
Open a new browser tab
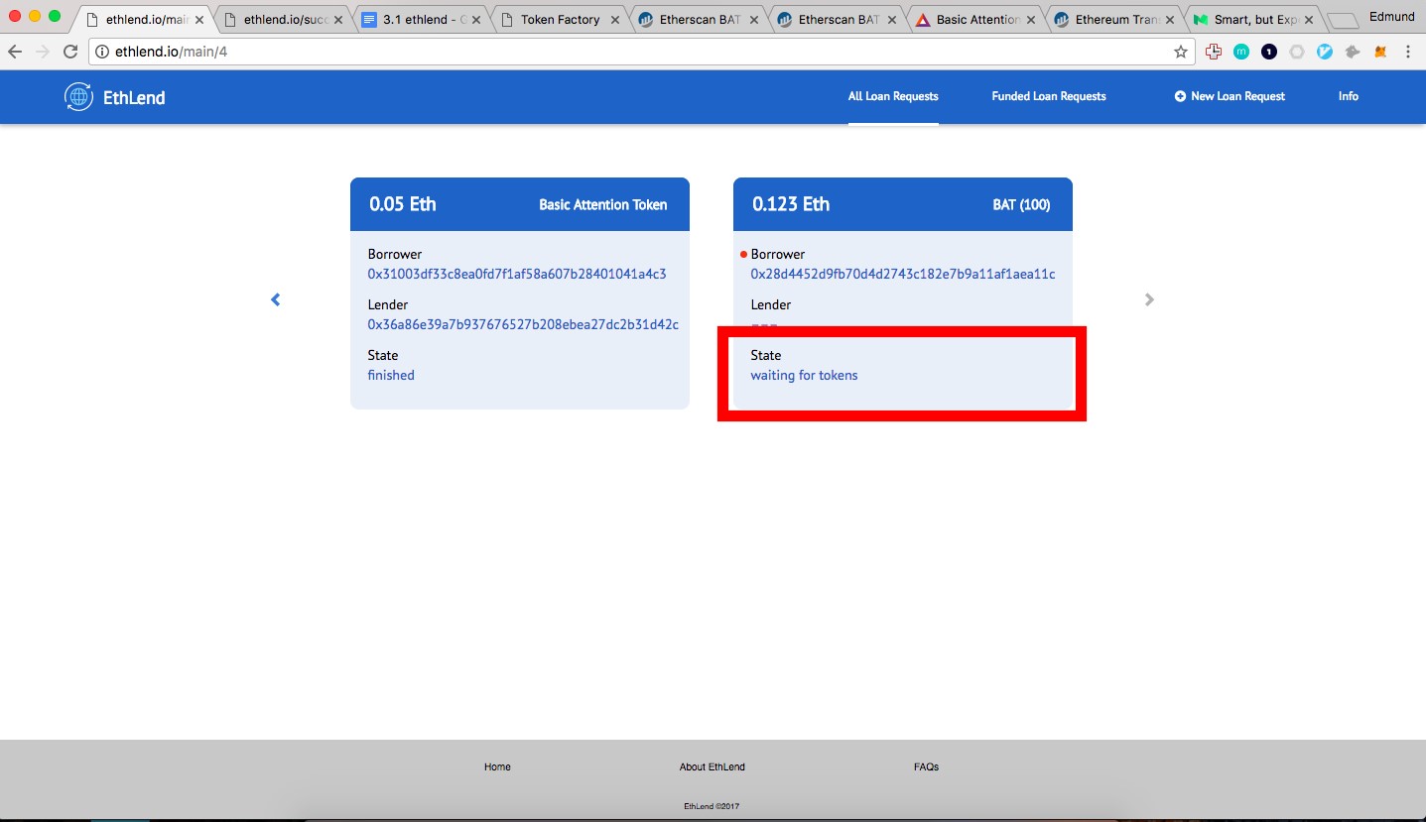[x=1343, y=20]
